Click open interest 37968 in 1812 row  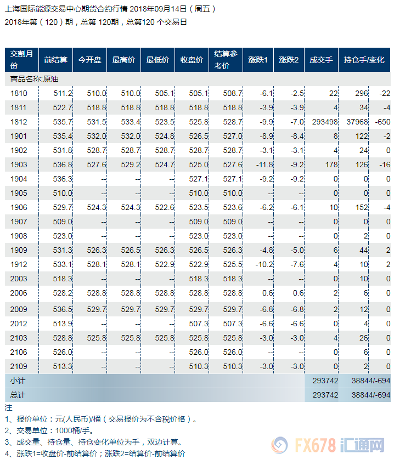tap(357, 122)
